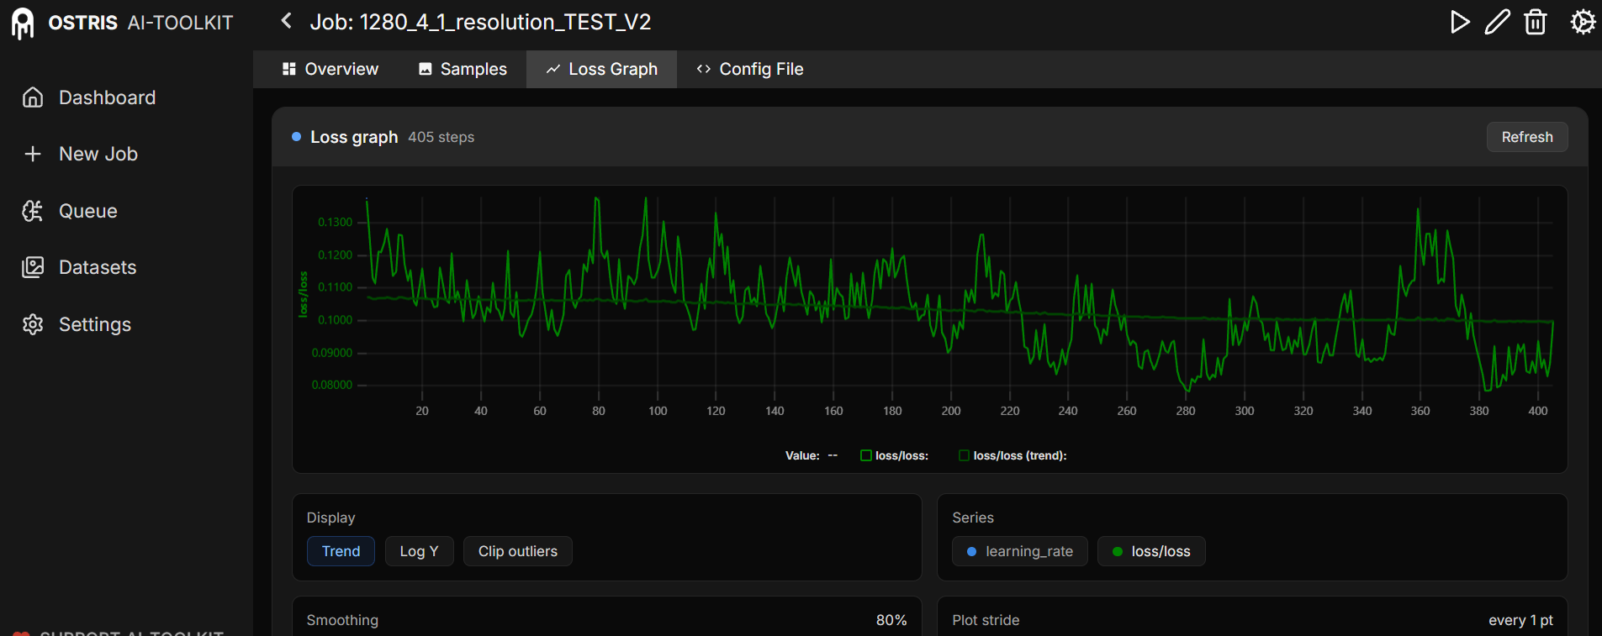
Task: Toggle the learning_rate series
Action: coord(1019,551)
